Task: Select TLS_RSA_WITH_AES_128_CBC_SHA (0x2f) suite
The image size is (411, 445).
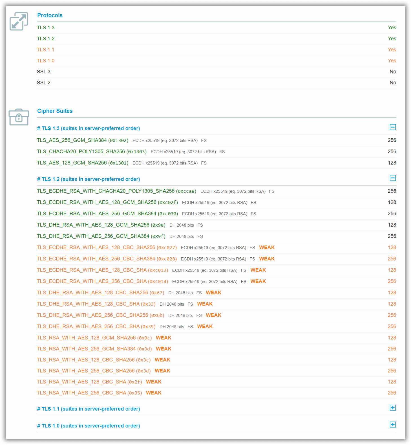Action: (x=89, y=382)
